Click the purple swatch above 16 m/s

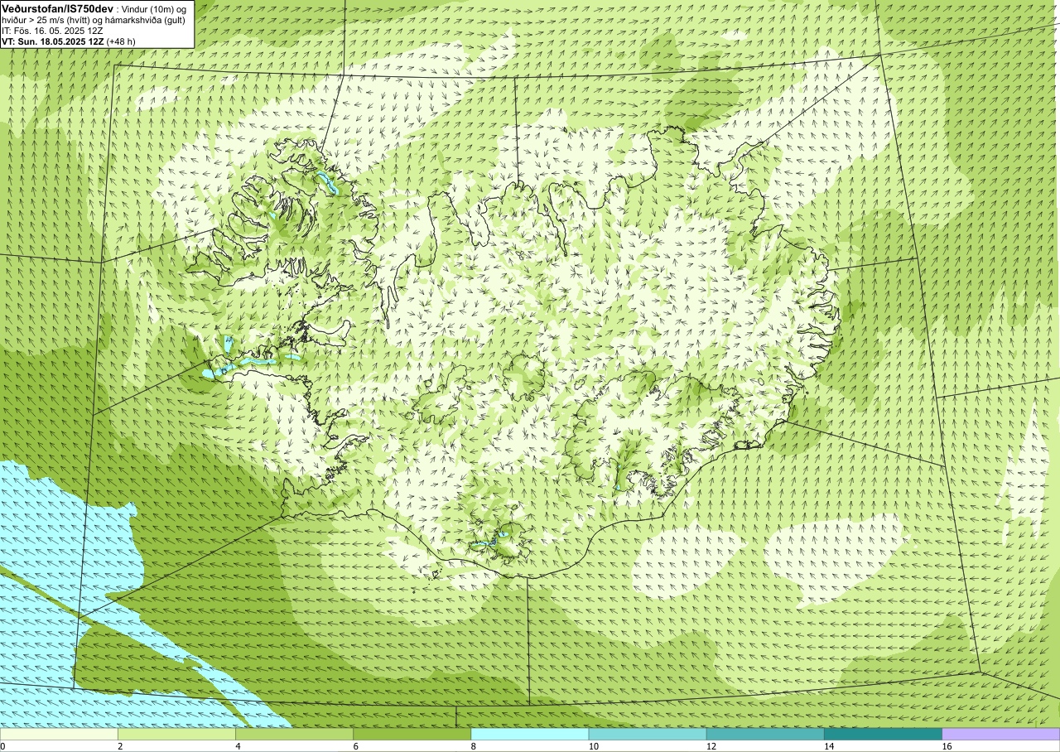pyautogui.click(x=1000, y=734)
